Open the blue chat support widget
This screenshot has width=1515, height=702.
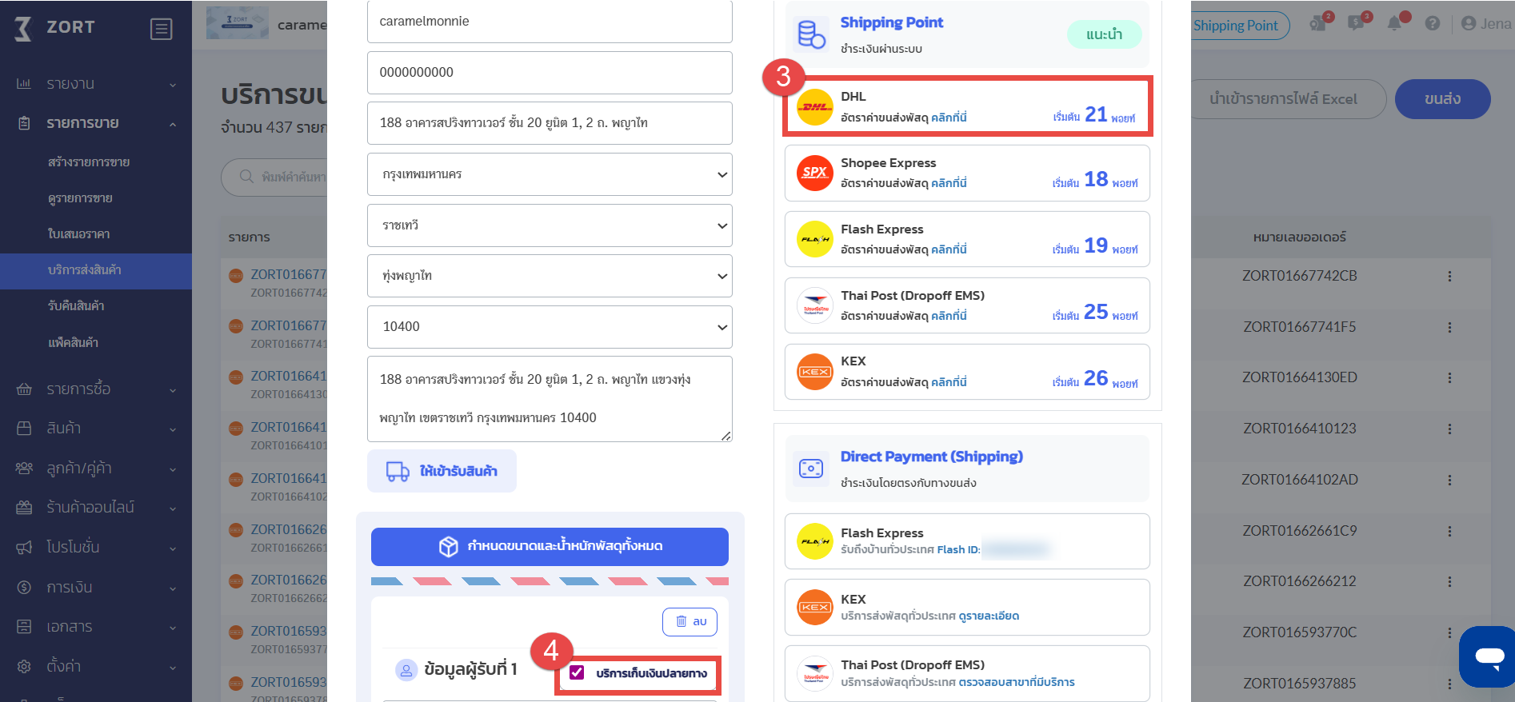(x=1488, y=656)
